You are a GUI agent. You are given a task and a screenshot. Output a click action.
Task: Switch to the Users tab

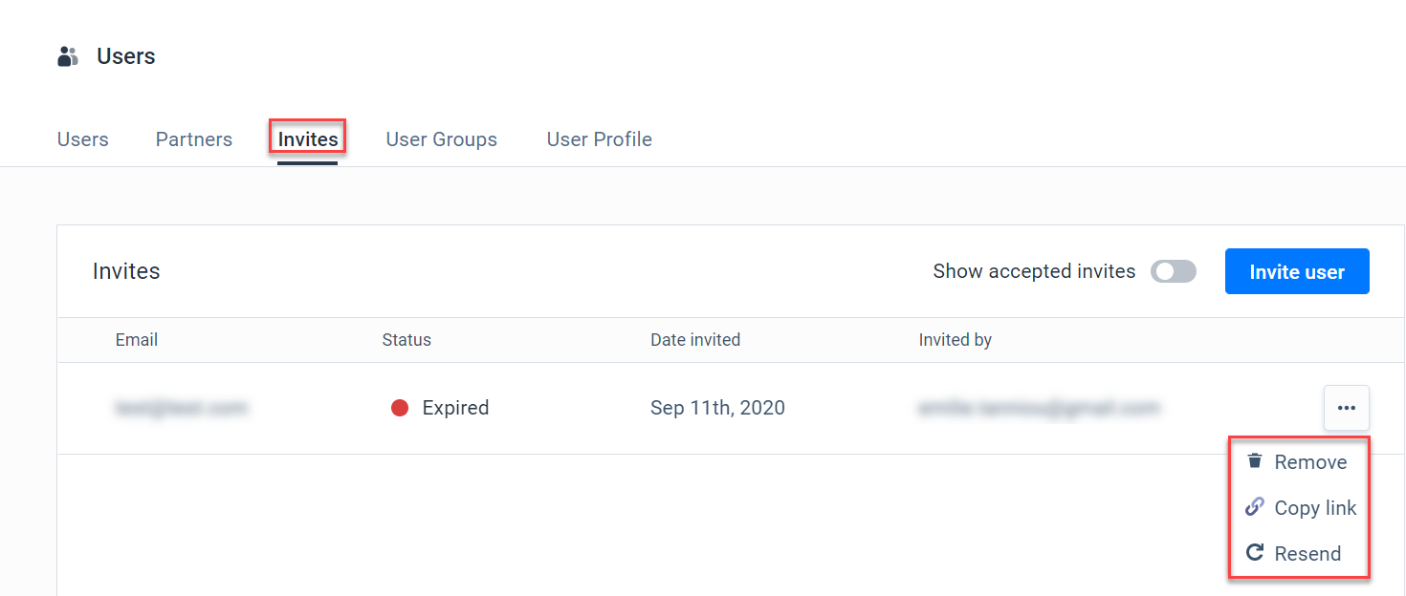tap(82, 138)
